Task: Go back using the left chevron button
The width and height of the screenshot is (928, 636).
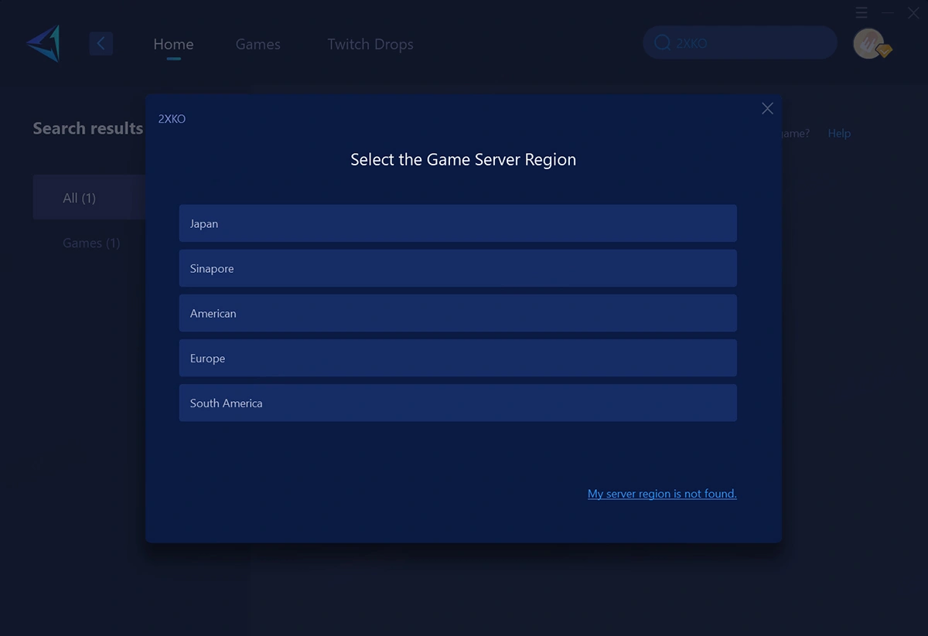Action: pyautogui.click(x=101, y=43)
